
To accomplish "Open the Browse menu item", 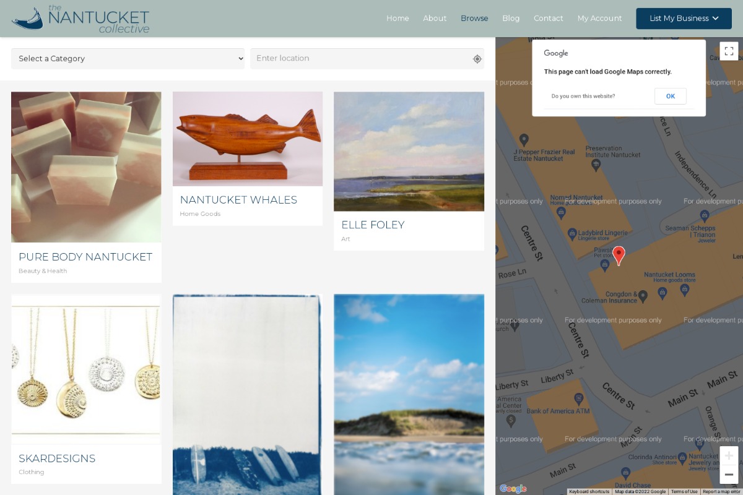I will [x=474, y=19].
